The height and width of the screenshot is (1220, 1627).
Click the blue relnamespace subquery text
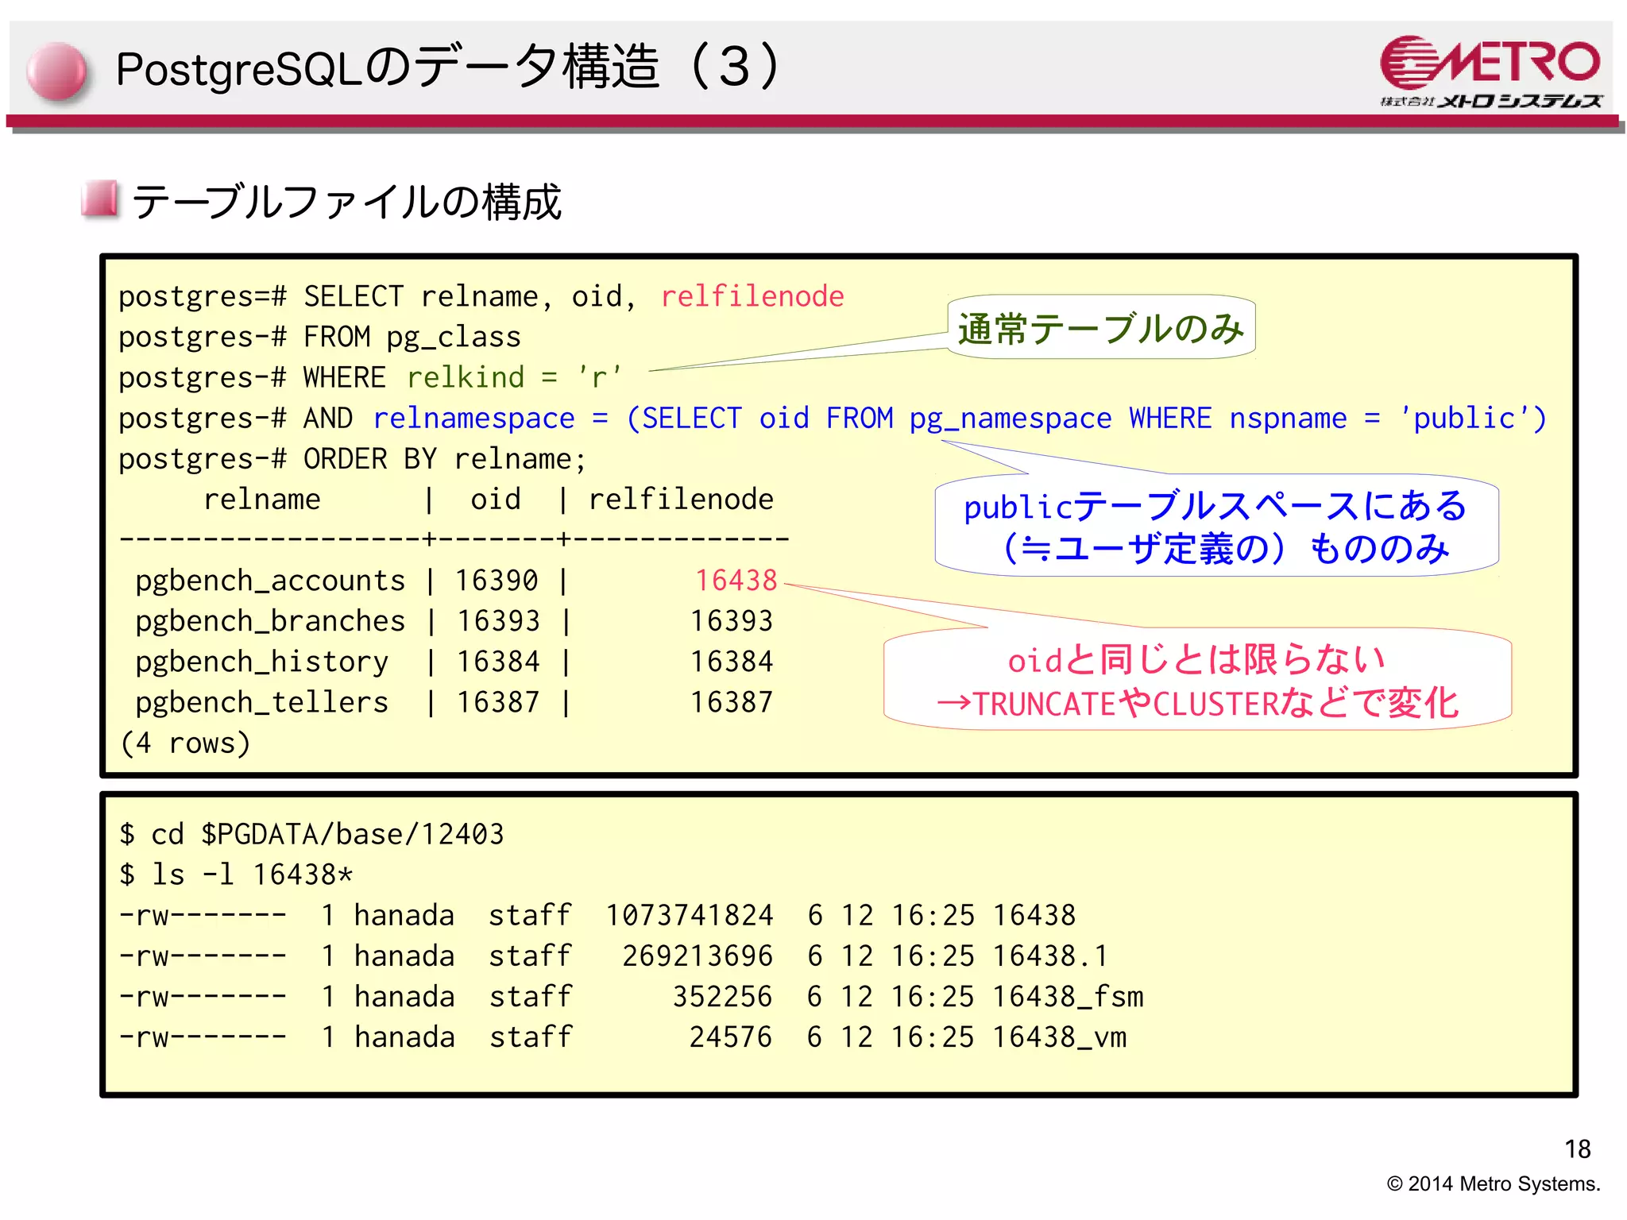pyautogui.click(x=960, y=419)
